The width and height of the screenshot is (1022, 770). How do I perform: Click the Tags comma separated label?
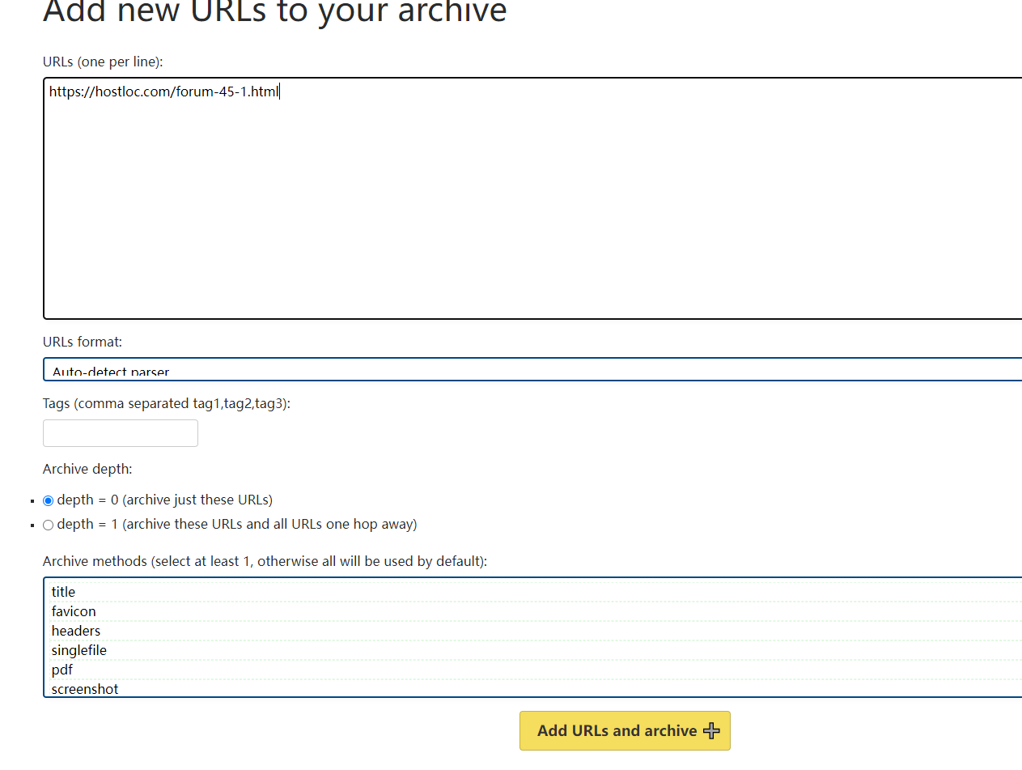pos(166,403)
